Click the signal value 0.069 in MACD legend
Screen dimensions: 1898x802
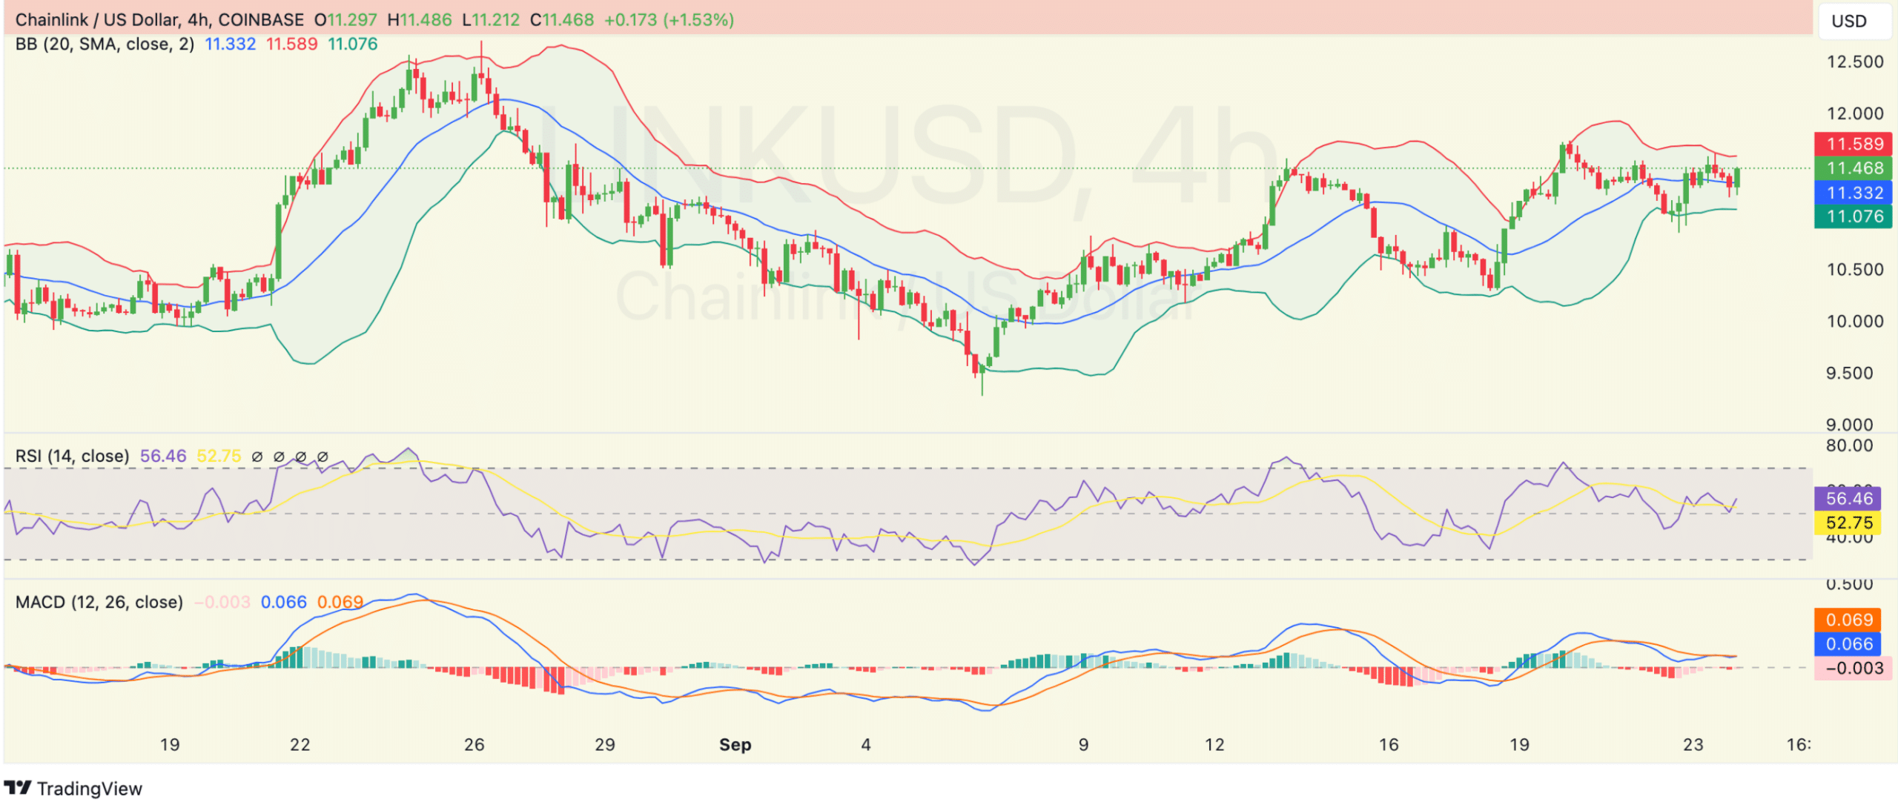pos(340,602)
